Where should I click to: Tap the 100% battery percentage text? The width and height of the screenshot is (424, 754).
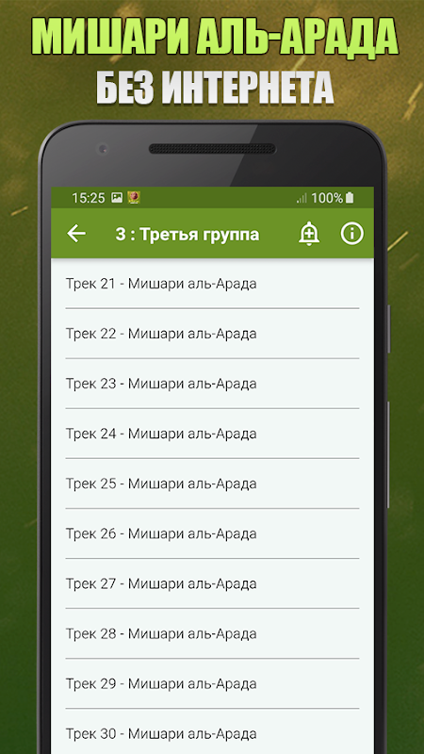click(x=327, y=198)
